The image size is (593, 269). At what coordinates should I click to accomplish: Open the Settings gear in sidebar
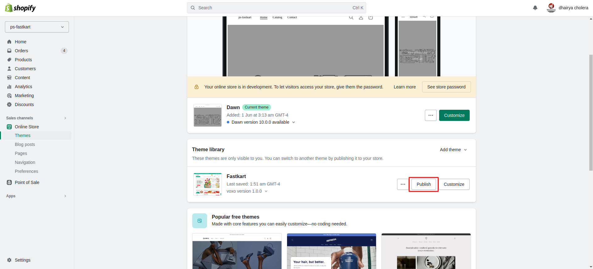9,260
